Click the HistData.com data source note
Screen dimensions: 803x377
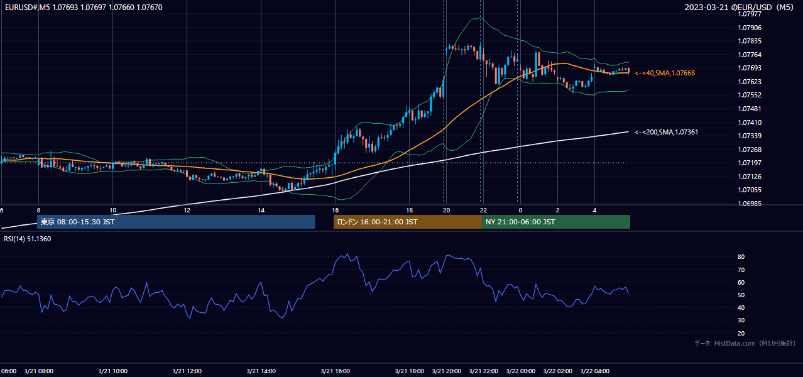pos(745,343)
